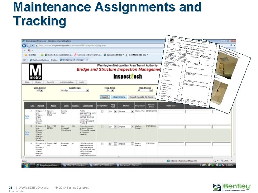Click the Date Due field for Perez, Manny row

pos(171,144)
